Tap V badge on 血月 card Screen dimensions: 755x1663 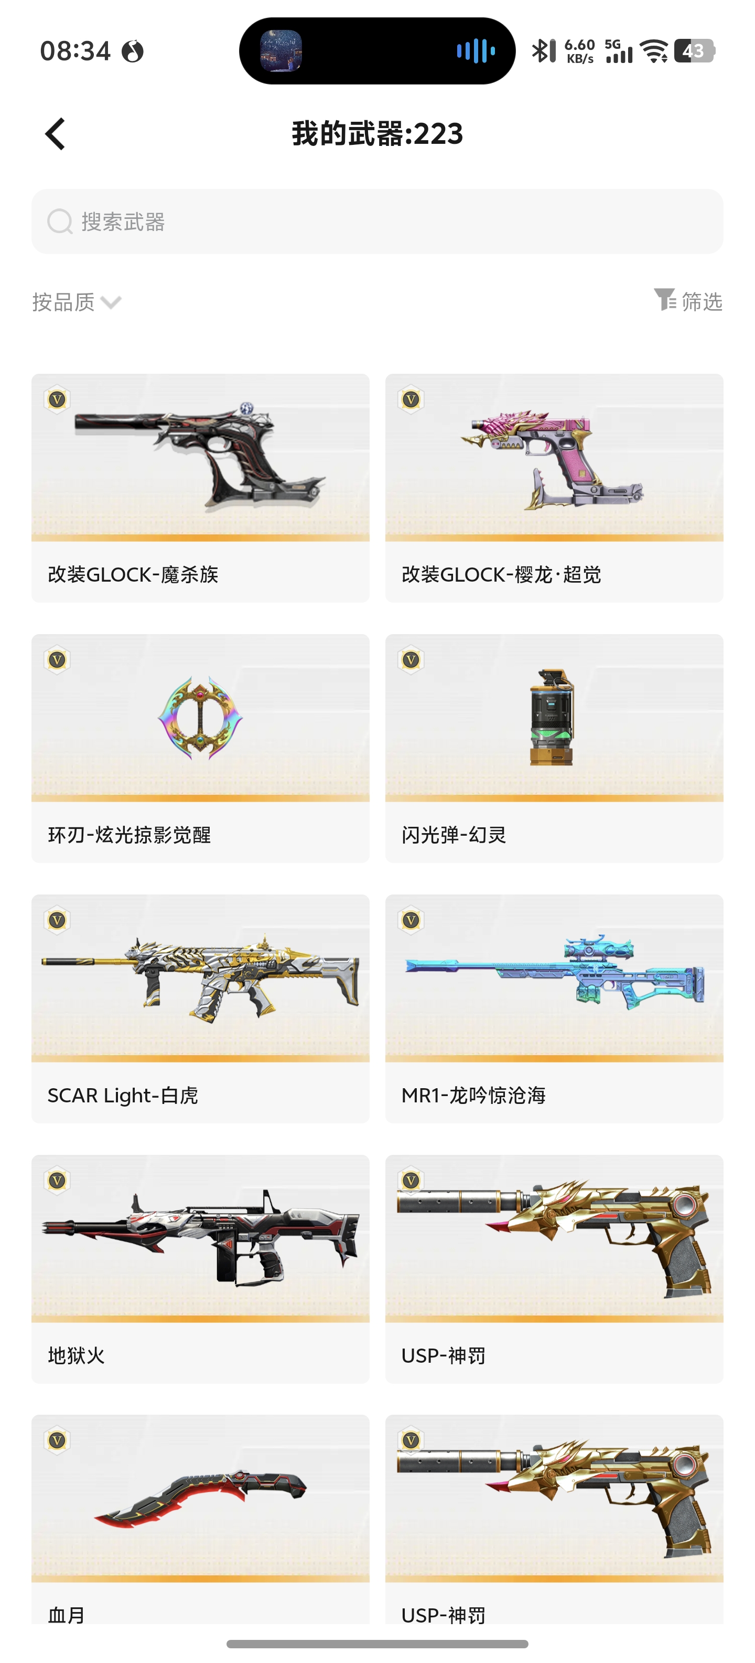(x=57, y=1440)
